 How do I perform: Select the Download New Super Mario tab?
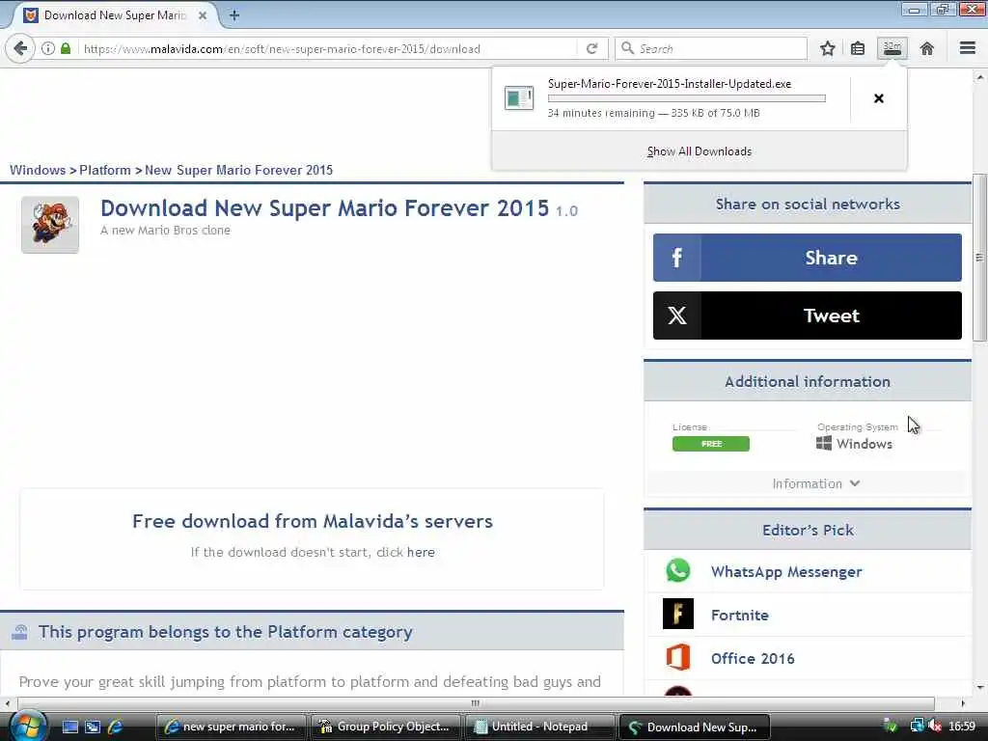(115, 15)
